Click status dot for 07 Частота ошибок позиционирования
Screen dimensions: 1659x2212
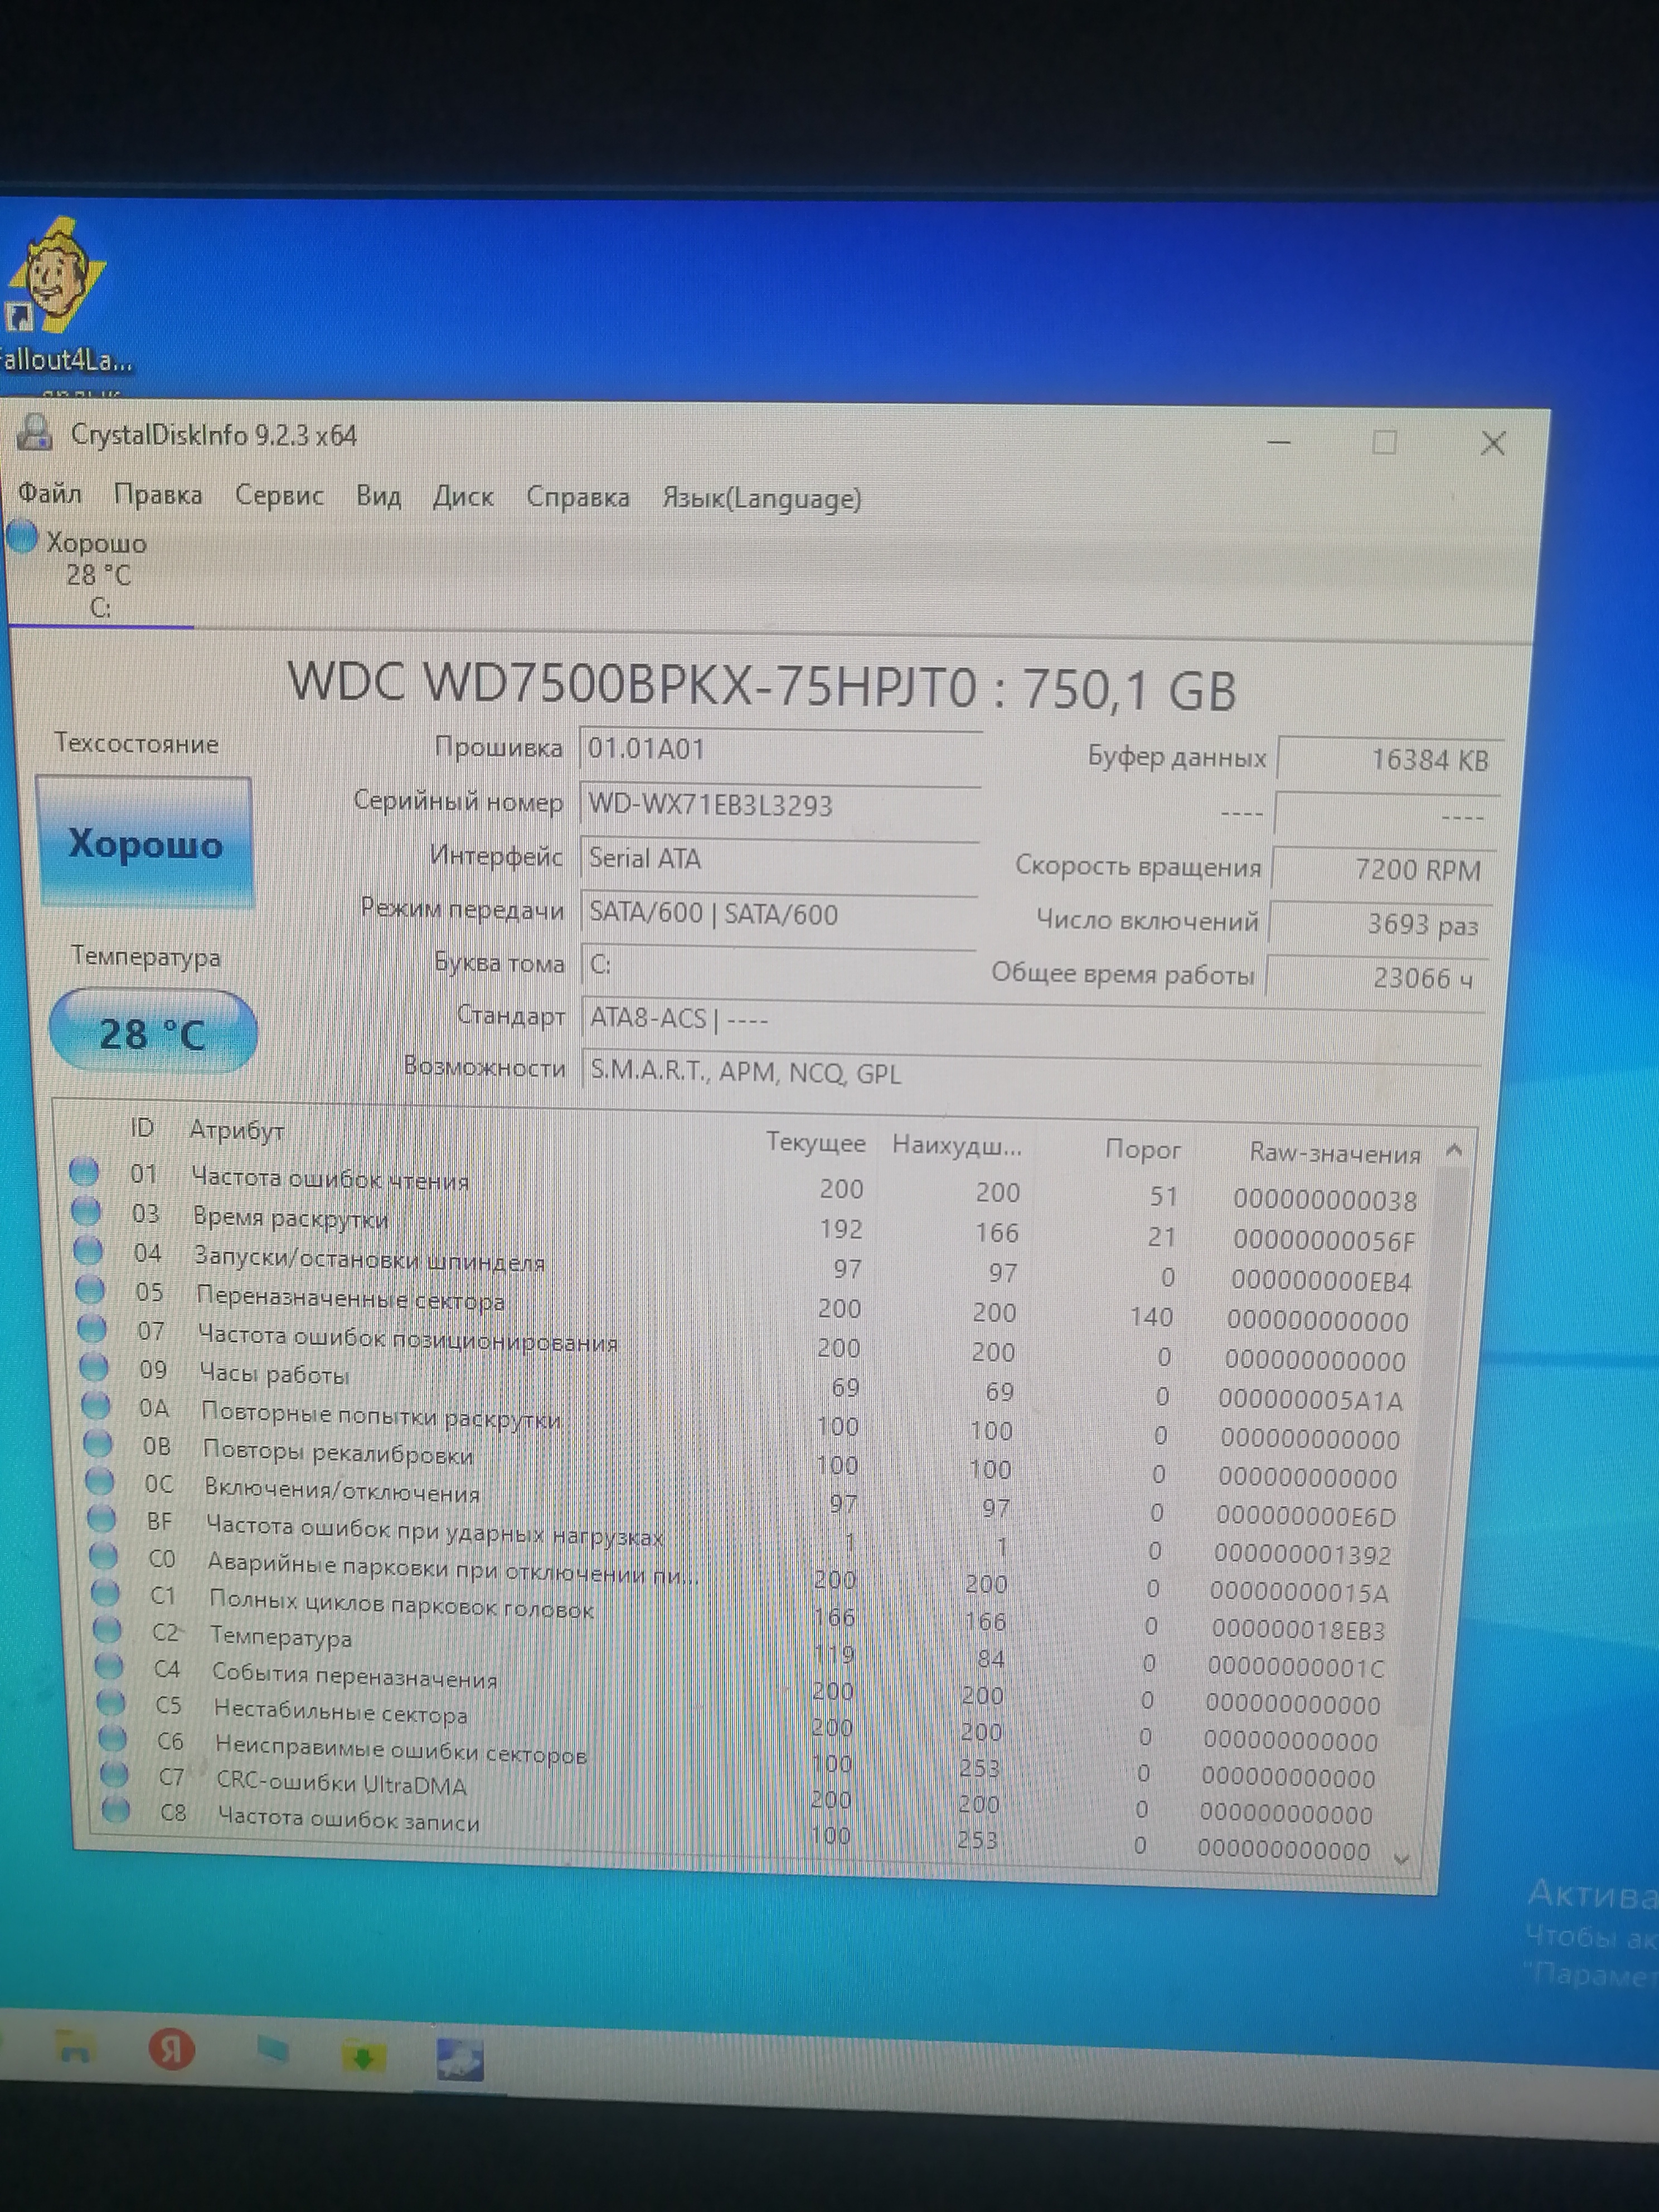(92, 1328)
